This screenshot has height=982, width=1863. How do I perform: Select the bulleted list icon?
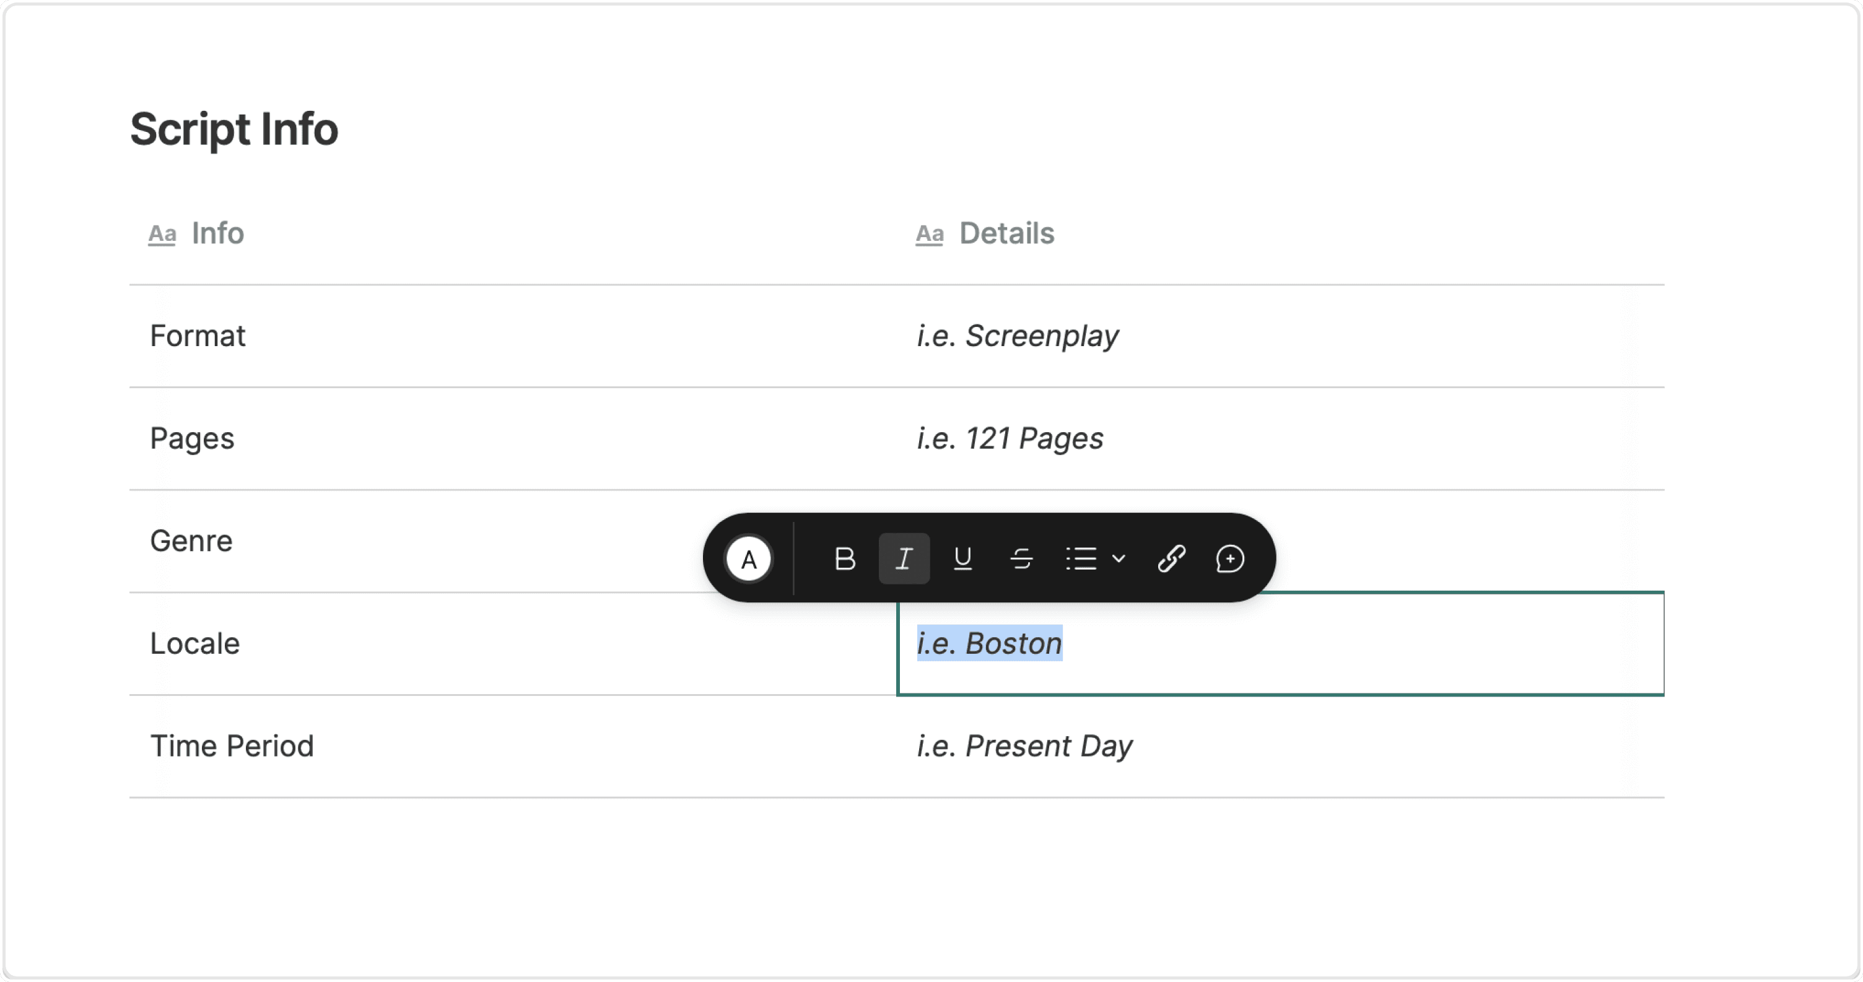tap(1081, 559)
